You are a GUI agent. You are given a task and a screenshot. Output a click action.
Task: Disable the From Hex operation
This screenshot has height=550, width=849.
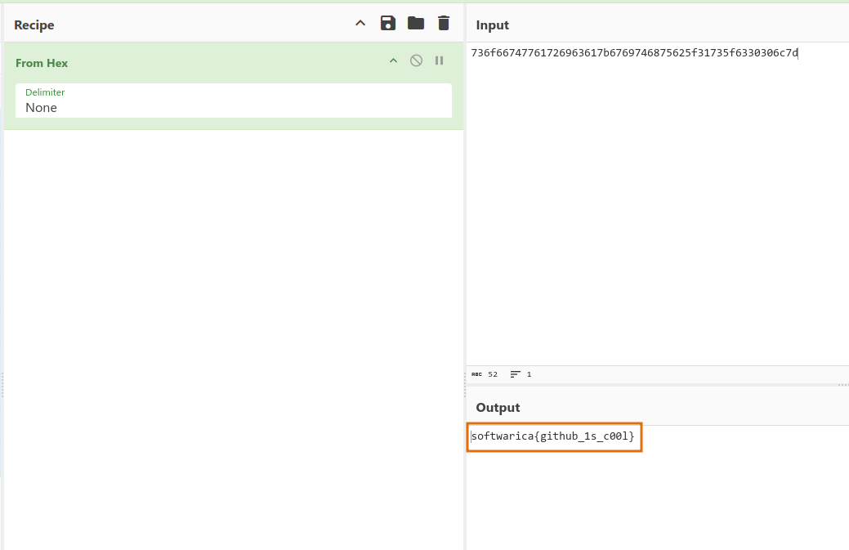416,60
